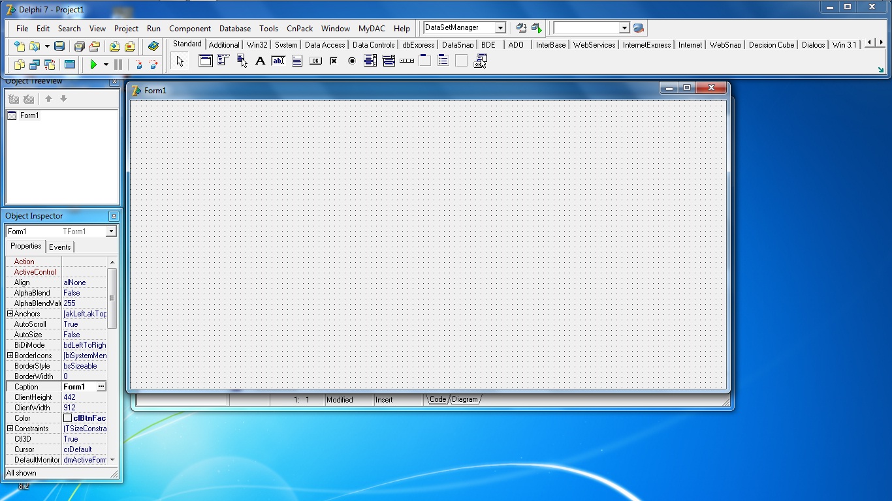Select the MainMenu component

(x=223, y=61)
